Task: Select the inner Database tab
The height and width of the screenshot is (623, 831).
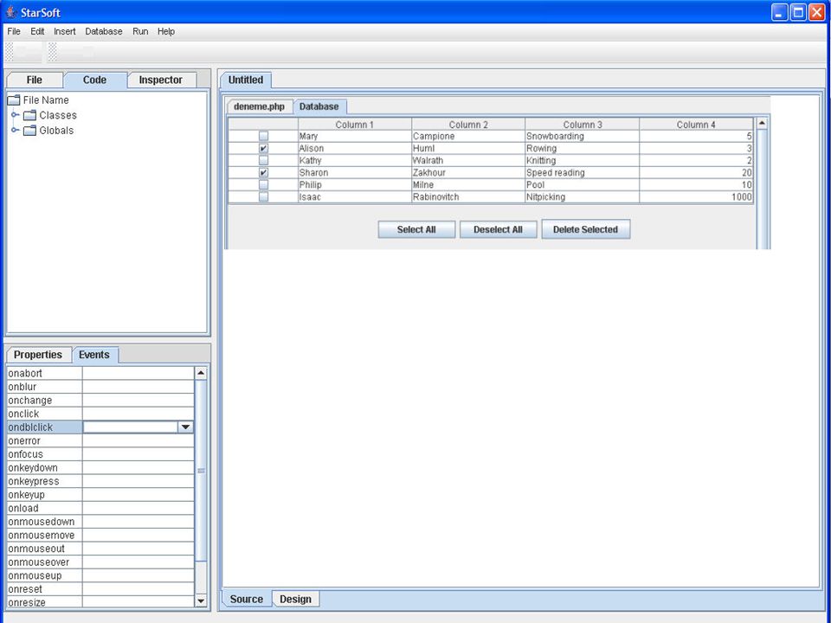Action: [319, 106]
